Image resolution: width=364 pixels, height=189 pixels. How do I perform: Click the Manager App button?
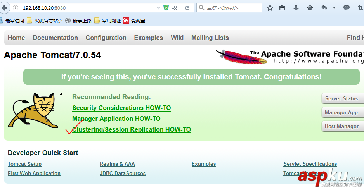click(343, 113)
